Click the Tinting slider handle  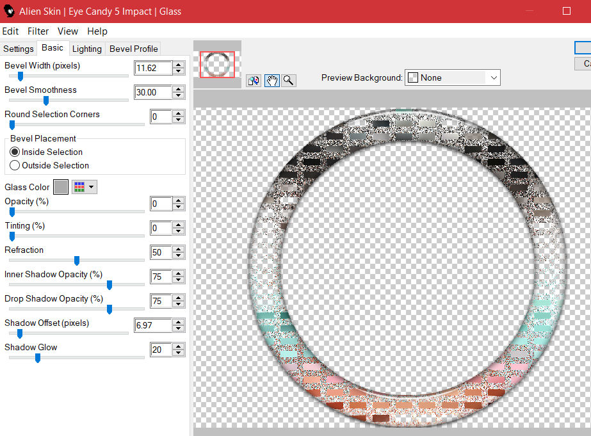(12, 236)
